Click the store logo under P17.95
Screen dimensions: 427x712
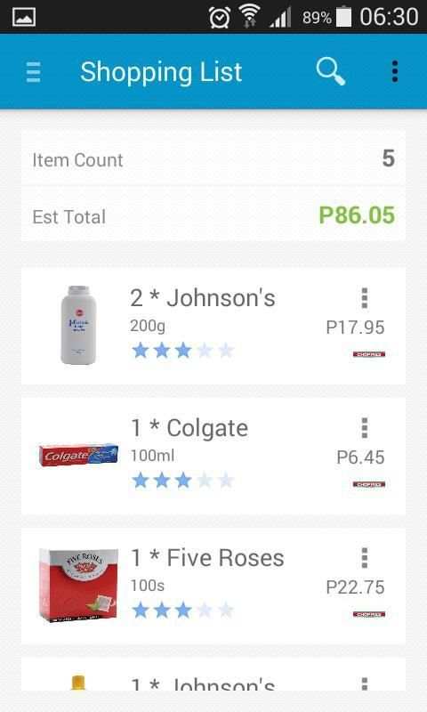coord(369,354)
